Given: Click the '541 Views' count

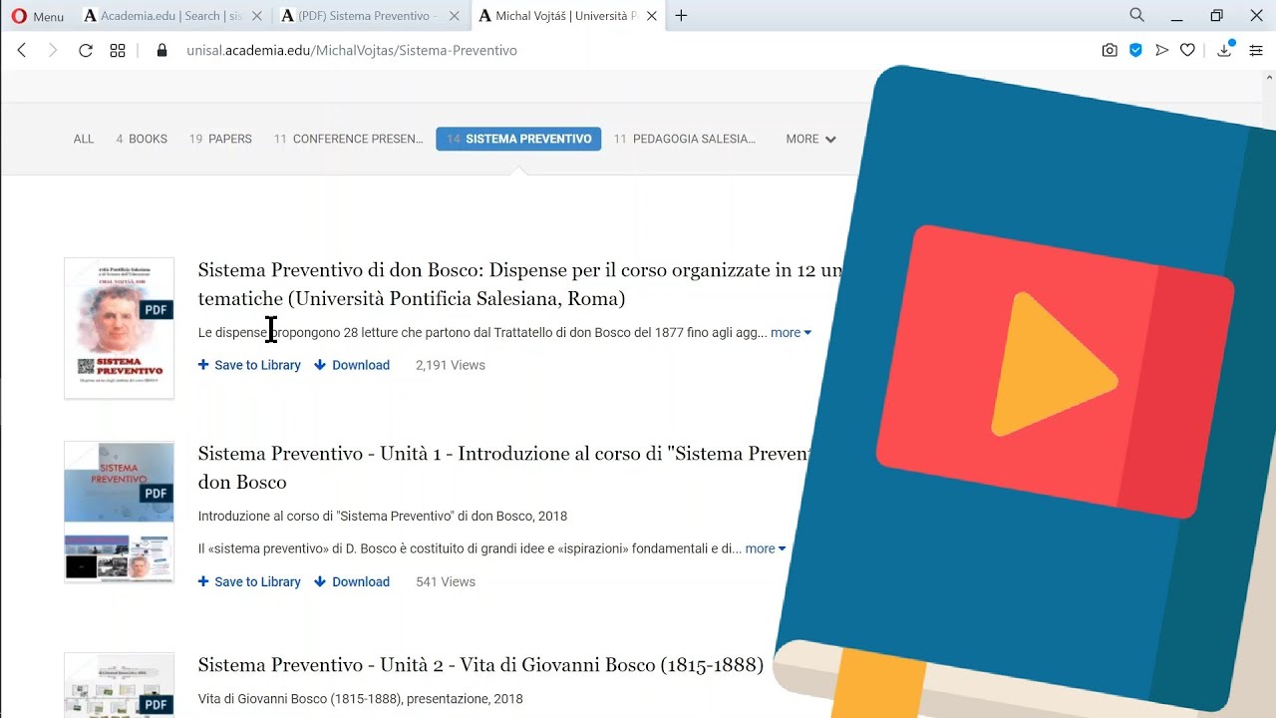Looking at the screenshot, I should pyautogui.click(x=446, y=581).
